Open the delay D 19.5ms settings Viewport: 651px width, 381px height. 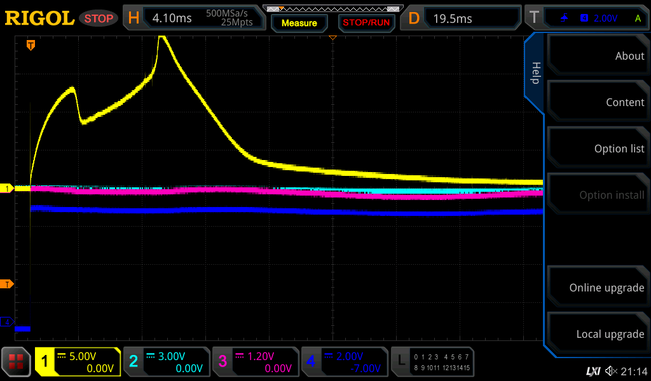[x=462, y=18]
